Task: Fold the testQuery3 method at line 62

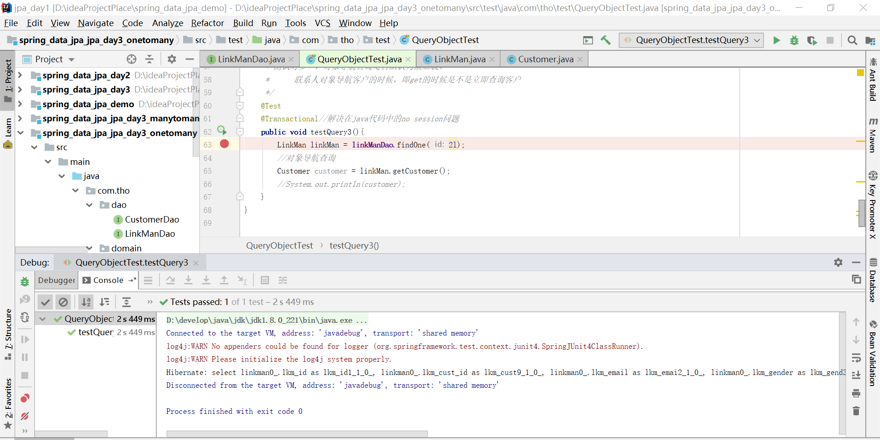Action: [x=240, y=132]
